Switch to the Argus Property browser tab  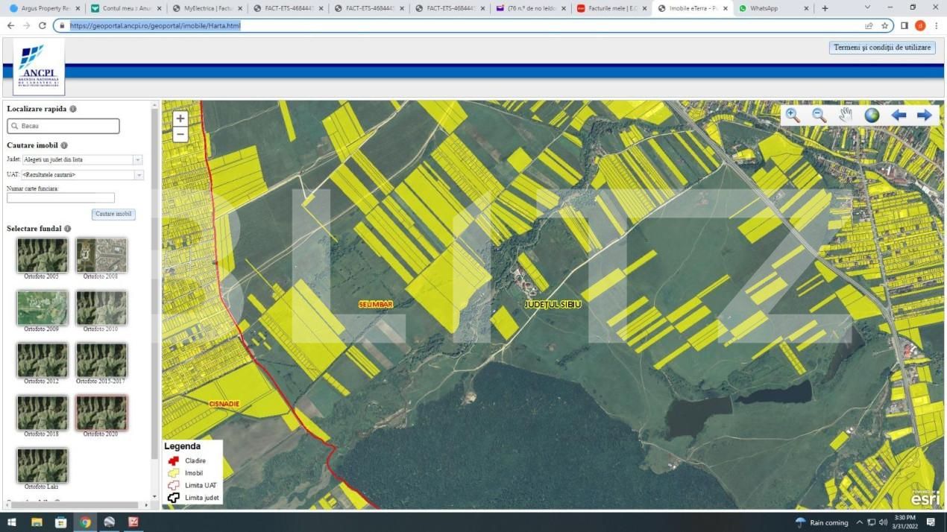point(43,8)
